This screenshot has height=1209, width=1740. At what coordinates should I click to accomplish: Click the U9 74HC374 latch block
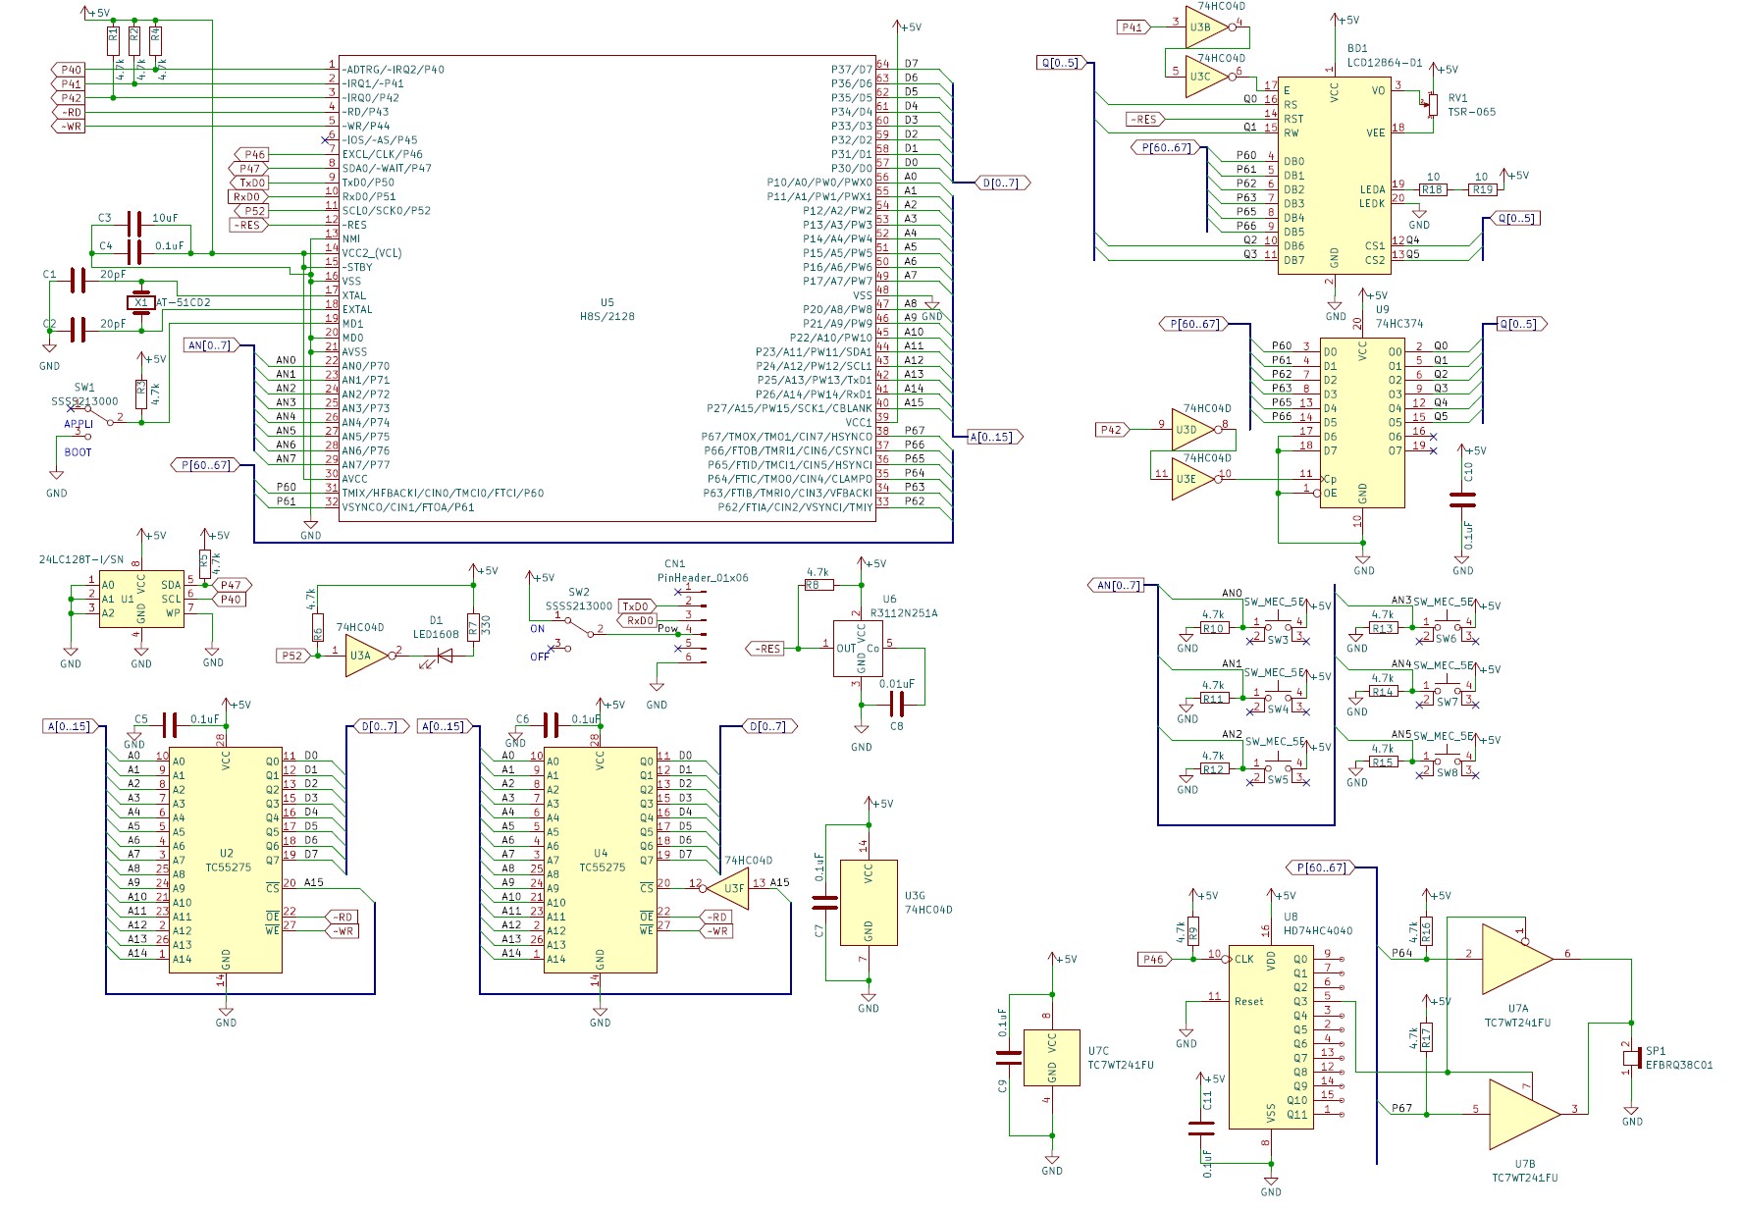pyautogui.click(x=1362, y=422)
